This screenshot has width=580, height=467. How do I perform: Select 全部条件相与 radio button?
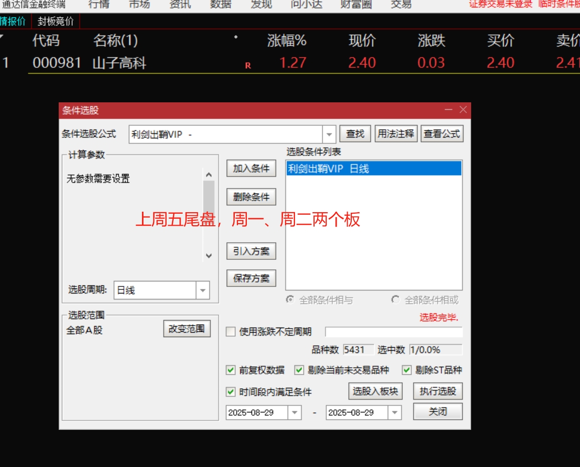[290, 299]
